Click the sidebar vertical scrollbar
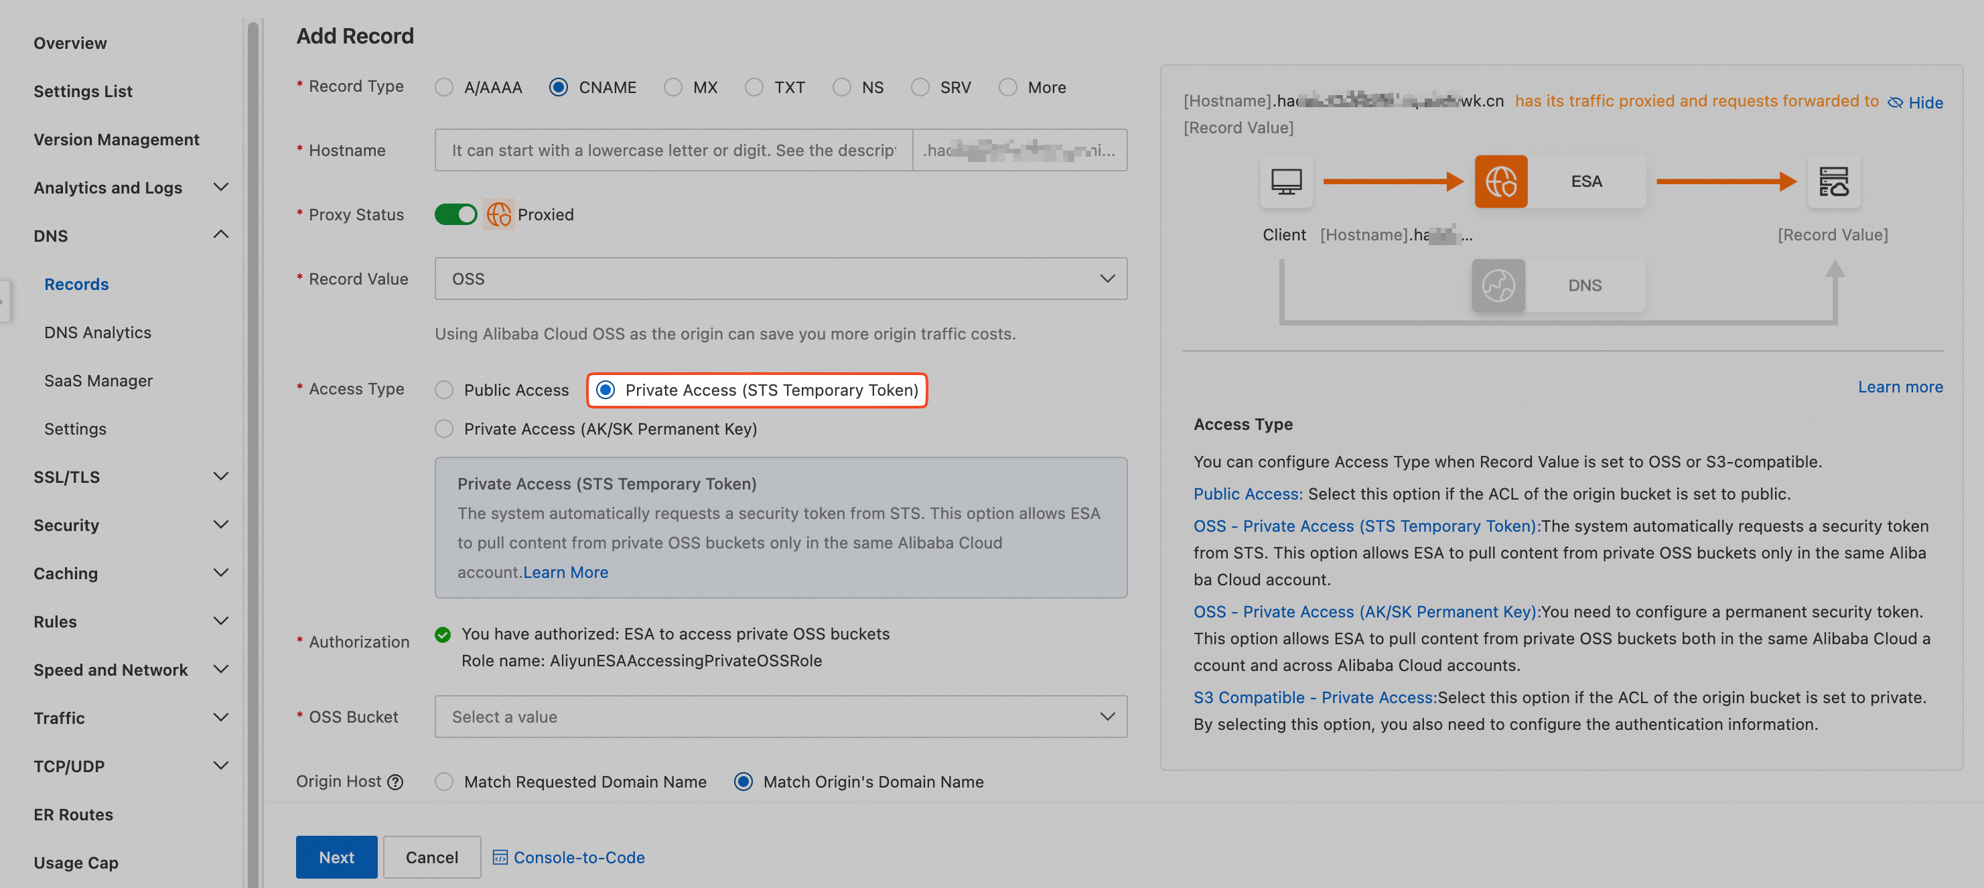Screen dimensions: 1984x888 [253, 455]
